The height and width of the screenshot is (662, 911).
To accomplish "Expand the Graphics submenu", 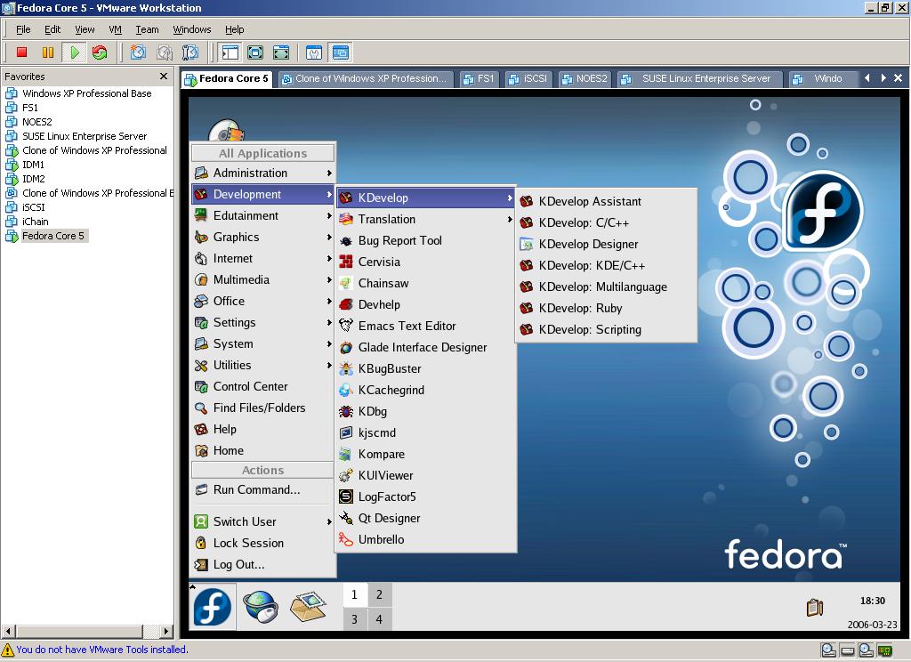I will [263, 238].
